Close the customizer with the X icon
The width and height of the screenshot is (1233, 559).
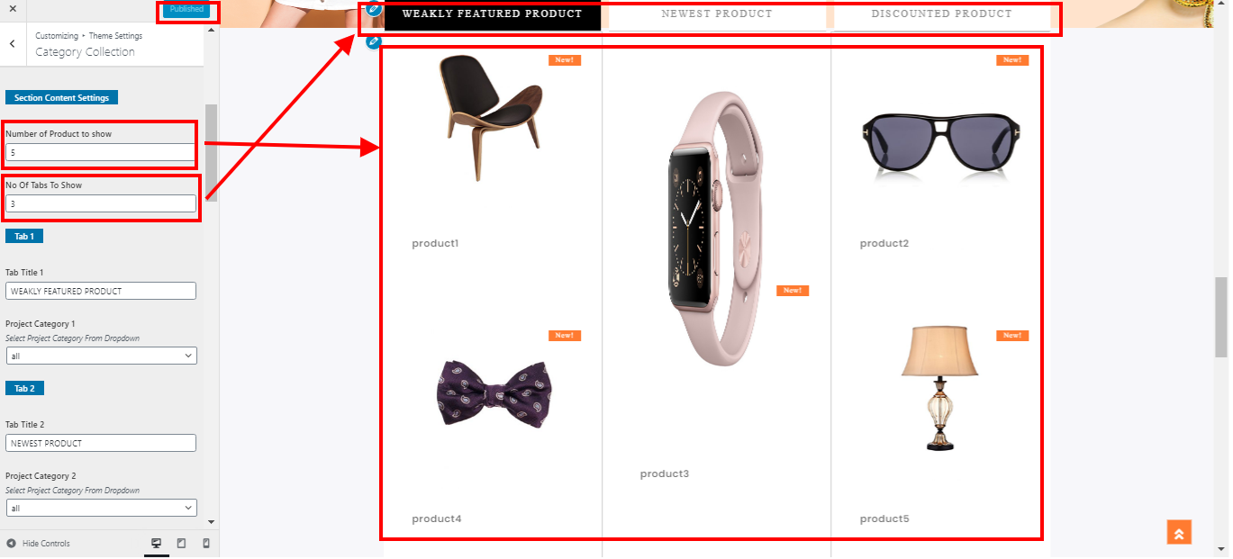13,8
